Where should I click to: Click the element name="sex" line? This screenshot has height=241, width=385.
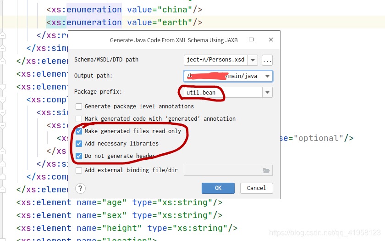pyautogui.click(x=119, y=215)
